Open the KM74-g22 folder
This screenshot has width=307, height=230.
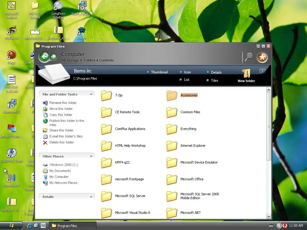[115, 163]
